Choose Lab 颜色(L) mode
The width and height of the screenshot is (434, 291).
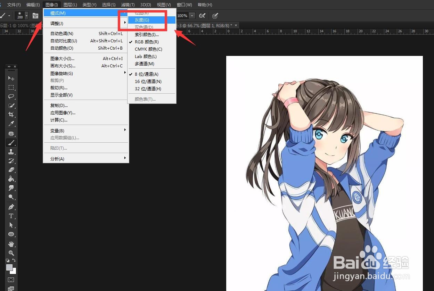(x=152, y=57)
